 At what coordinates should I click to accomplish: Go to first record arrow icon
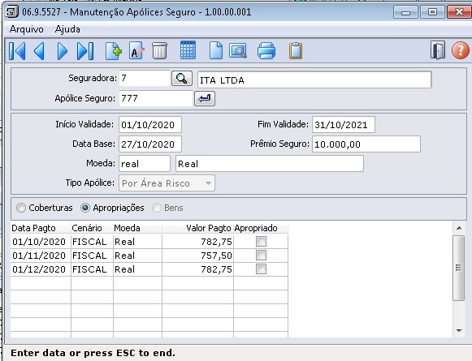pos(17,51)
